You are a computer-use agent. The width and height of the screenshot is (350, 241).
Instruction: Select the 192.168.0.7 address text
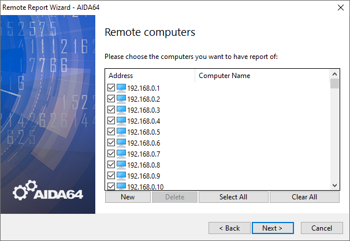click(144, 154)
